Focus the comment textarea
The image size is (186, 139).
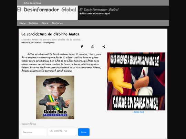(x=62, y=132)
